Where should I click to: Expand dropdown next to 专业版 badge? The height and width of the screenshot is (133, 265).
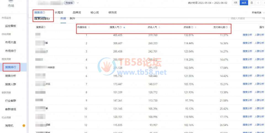(x=78, y=3)
